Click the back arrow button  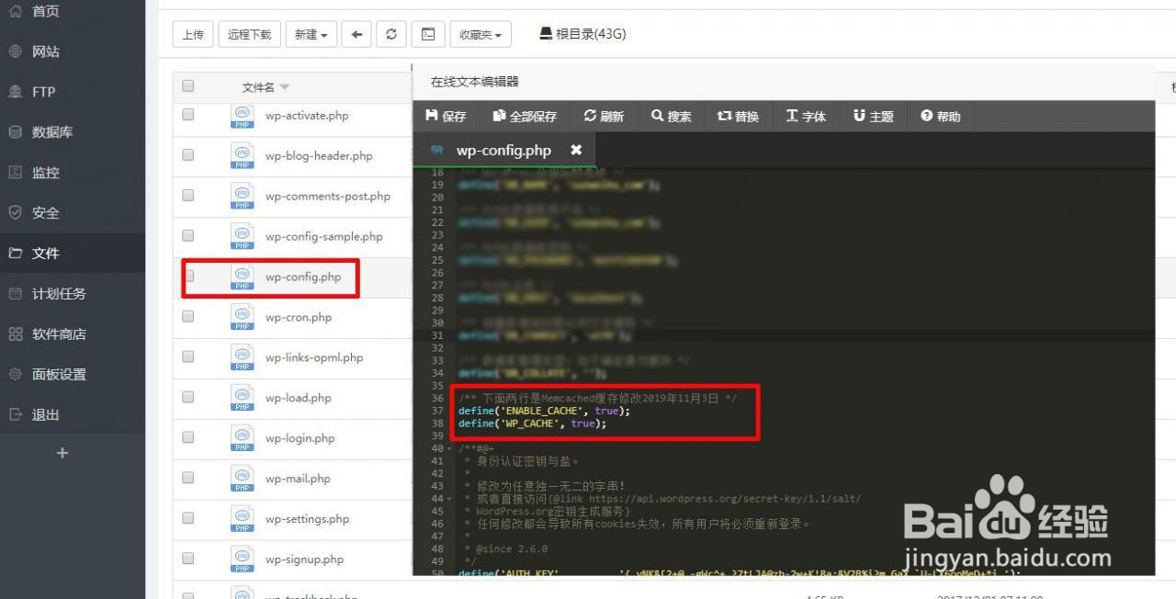[356, 34]
